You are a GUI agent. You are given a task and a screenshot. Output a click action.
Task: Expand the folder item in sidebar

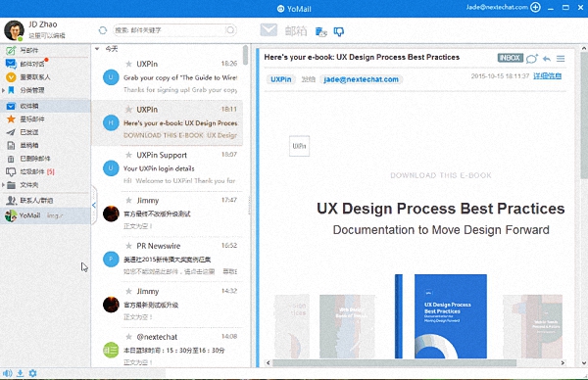coord(3,185)
